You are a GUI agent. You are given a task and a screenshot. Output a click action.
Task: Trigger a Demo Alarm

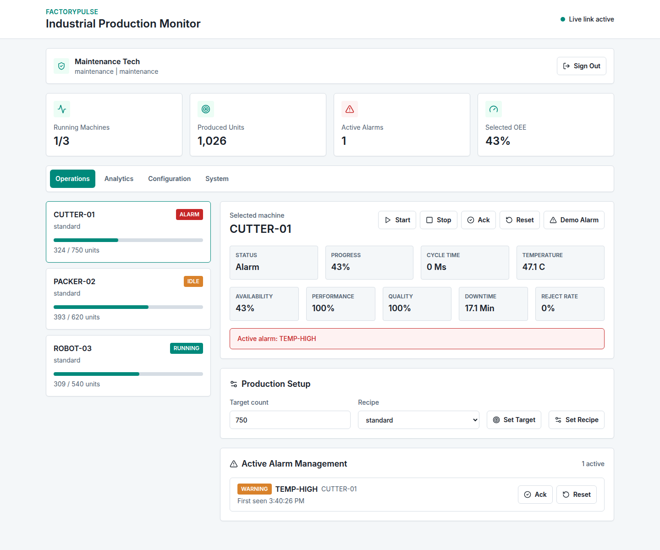click(x=574, y=220)
